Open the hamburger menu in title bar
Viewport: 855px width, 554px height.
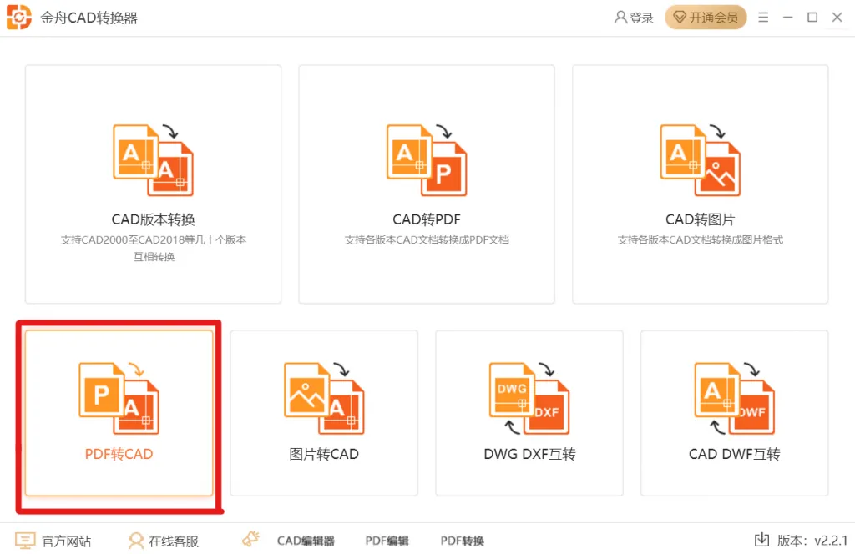point(763,18)
